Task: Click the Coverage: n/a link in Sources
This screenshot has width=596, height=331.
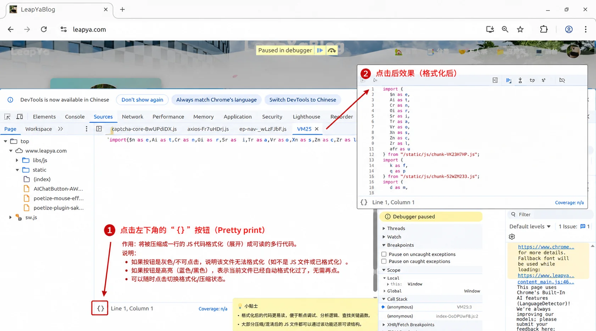Action: tap(213, 309)
